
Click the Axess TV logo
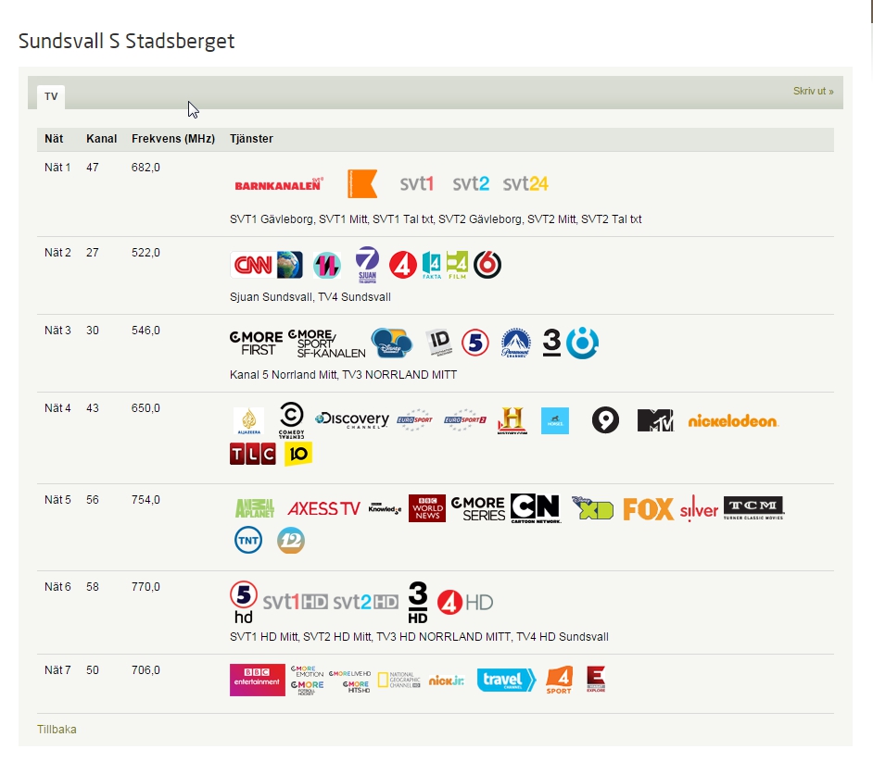(x=324, y=508)
